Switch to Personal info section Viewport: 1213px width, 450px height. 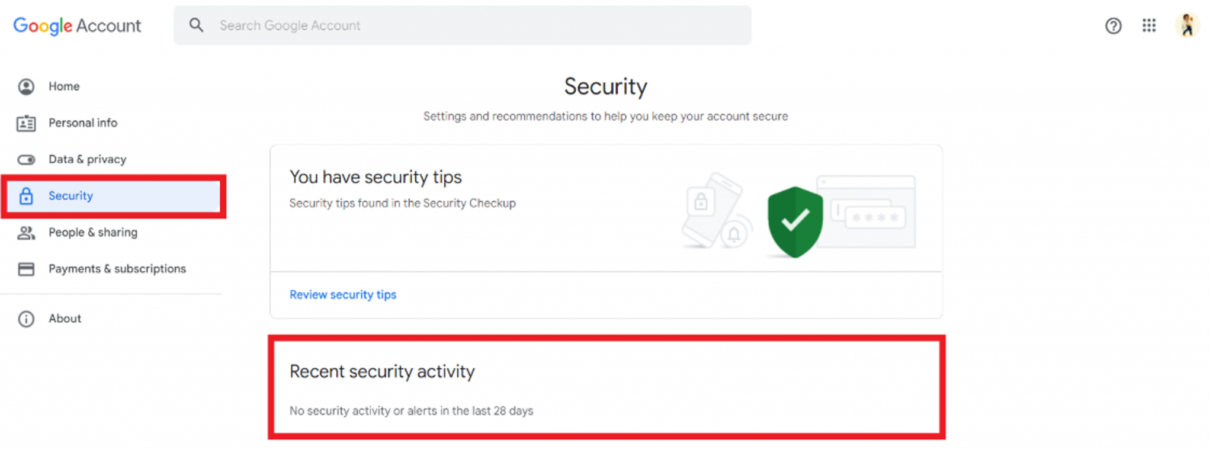(x=83, y=123)
